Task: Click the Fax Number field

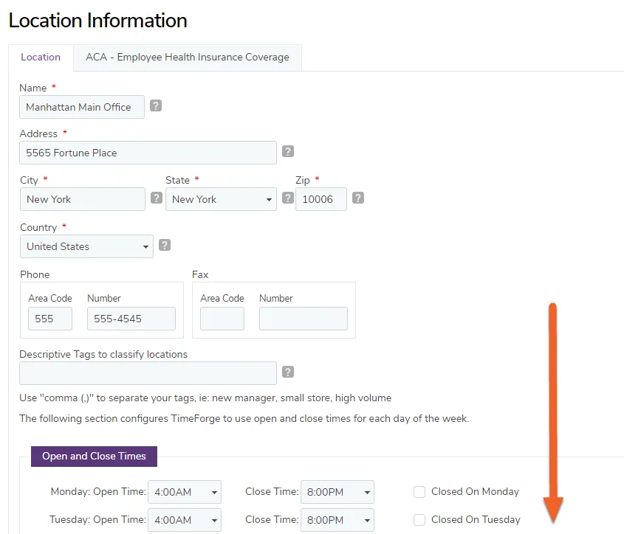Action: 304,319
